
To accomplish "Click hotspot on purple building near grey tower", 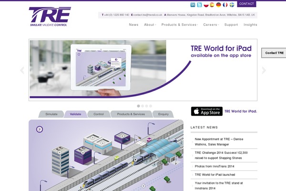I will click(83, 153).
